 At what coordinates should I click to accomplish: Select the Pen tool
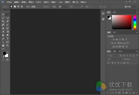click(x=3, y=39)
